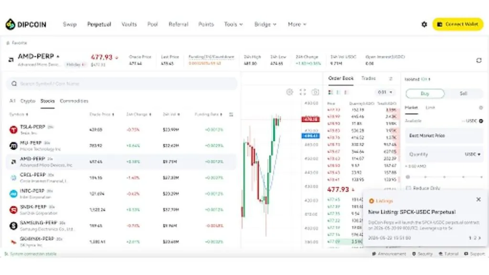The image size is (489, 275).
Task: Open the Security footer link
Action: 423,254
